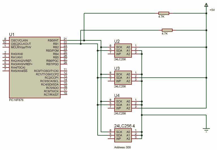Screen dimensions: 217x150
Task: Click the 24LC256 part name under U3
Action: tap(120, 86)
